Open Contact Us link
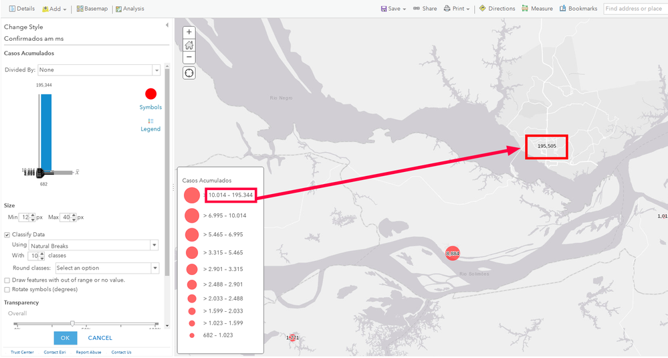Image resolution: width=668 pixels, height=358 pixels. tap(122, 353)
